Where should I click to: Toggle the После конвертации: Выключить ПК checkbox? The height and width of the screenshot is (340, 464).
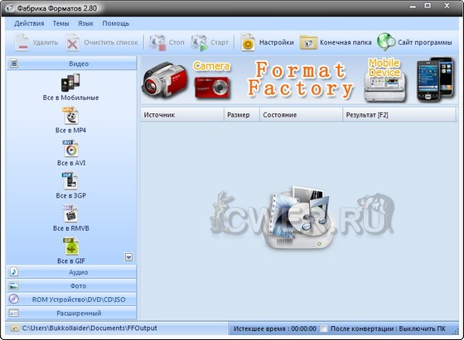(x=324, y=328)
